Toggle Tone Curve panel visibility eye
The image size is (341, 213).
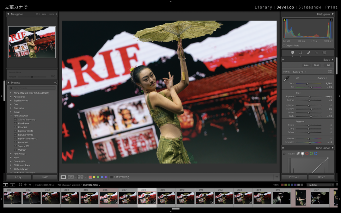[x=283, y=148]
